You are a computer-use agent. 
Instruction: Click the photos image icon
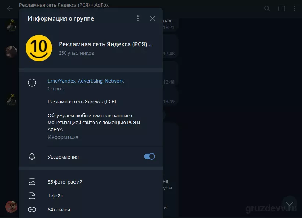pyautogui.click(x=32, y=182)
